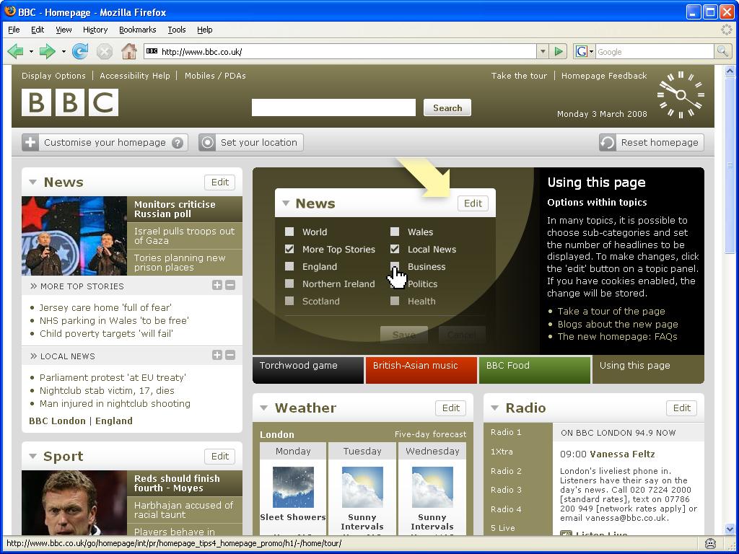Open the address bar history dropdown
Viewport: 739px width, 554px height.
pos(543,51)
